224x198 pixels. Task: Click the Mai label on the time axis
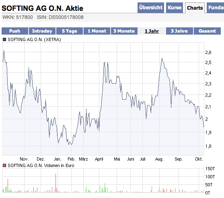click(x=117, y=159)
